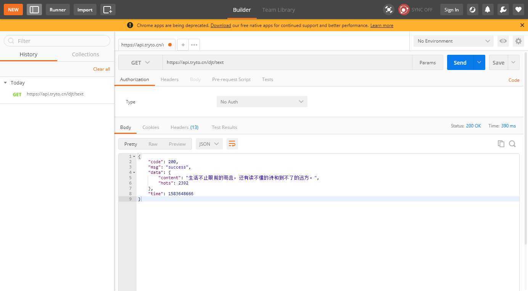Open the Authorization request tab
This screenshot has width=528, height=291.
[x=134, y=79]
